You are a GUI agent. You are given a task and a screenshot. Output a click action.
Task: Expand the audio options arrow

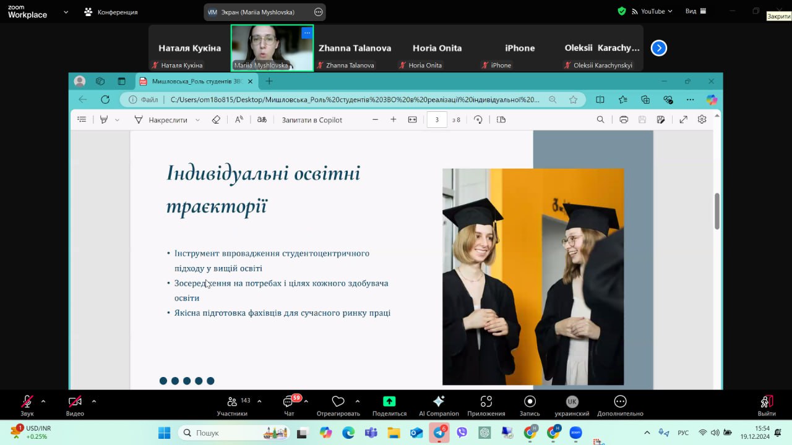pyautogui.click(x=43, y=401)
